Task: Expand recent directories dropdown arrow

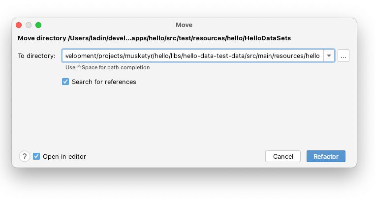Action: click(x=329, y=56)
